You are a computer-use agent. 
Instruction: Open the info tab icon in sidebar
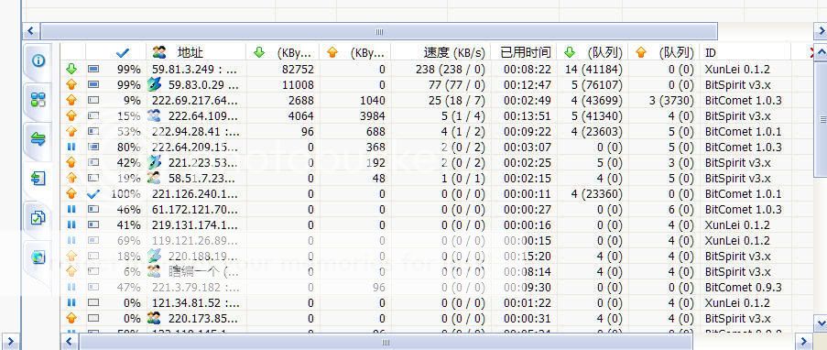pyautogui.click(x=38, y=60)
